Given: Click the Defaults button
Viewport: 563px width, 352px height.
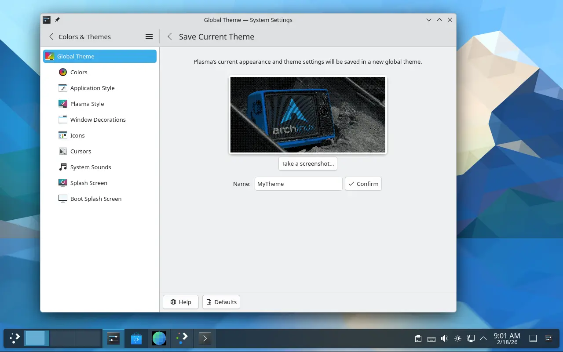Looking at the screenshot, I should coord(221,302).
